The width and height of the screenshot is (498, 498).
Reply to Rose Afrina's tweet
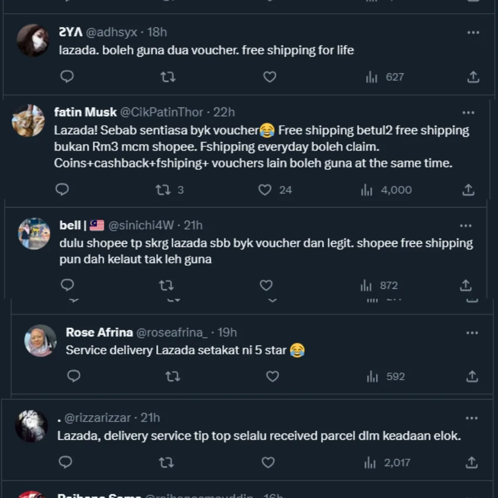tap(74, 376)
